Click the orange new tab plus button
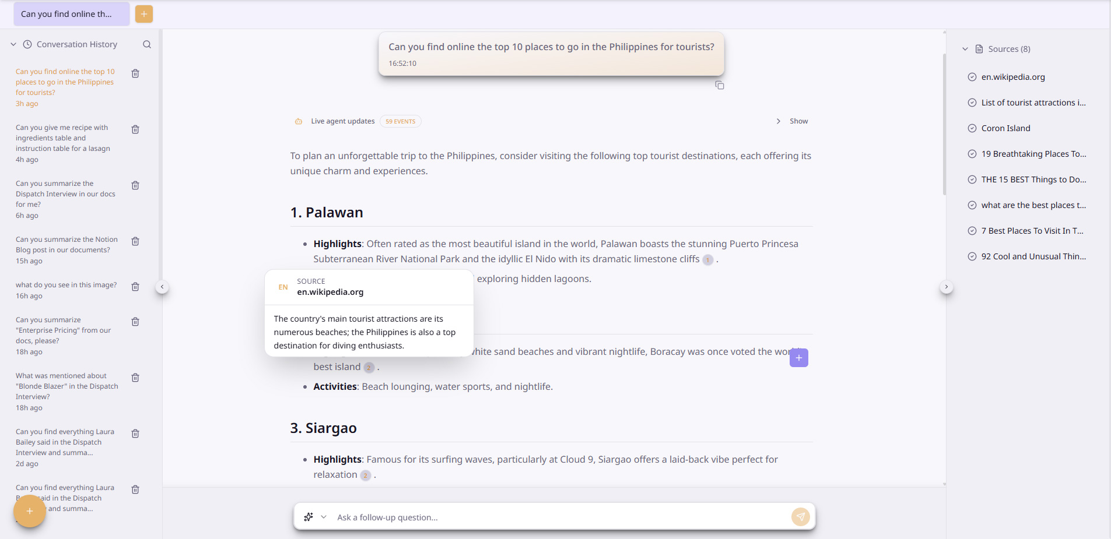 (143, 14)
